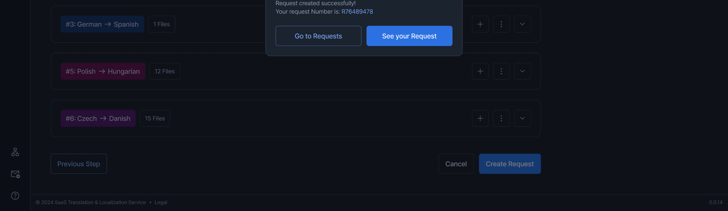
Task: Open the hierarchy structure sidebar icon
Action: tap(15, 152)
